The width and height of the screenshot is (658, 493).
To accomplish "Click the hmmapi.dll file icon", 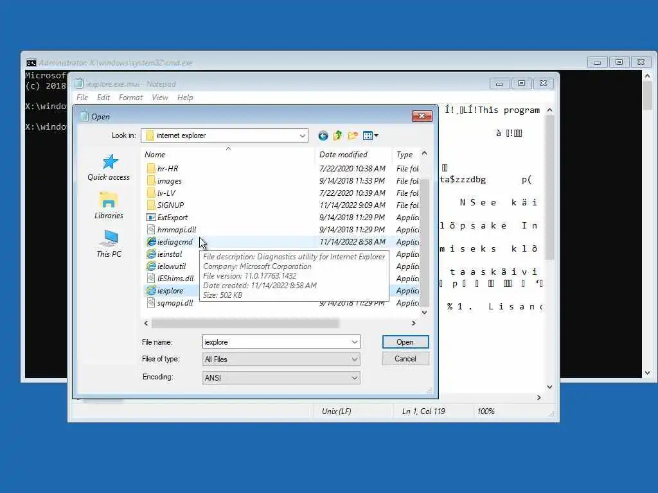I will coord(151,229).
